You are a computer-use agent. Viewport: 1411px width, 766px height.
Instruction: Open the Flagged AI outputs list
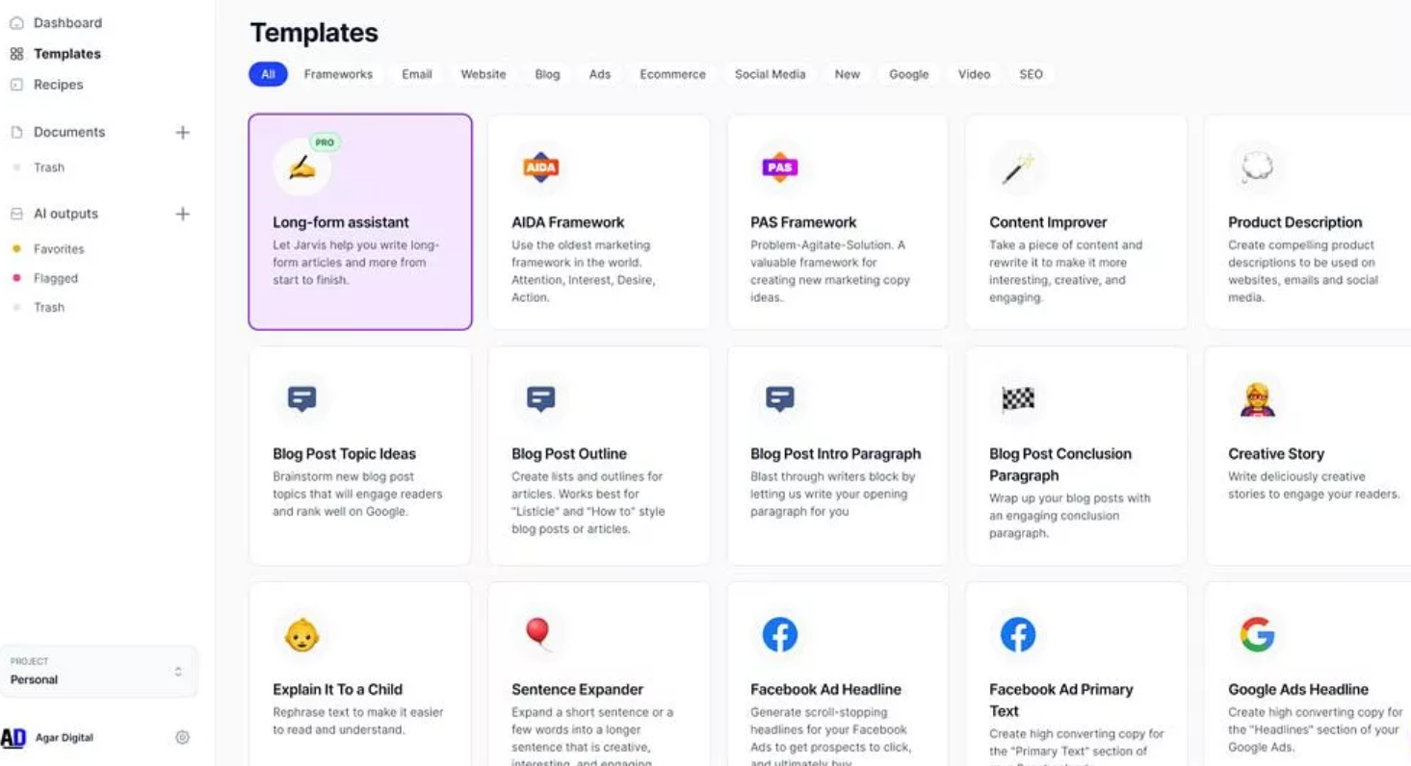coord(56,278)
